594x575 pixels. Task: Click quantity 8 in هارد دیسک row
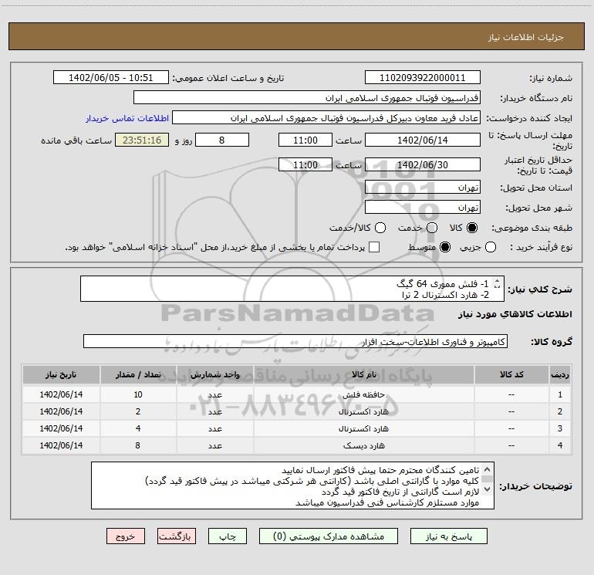[x=138, y=446]
